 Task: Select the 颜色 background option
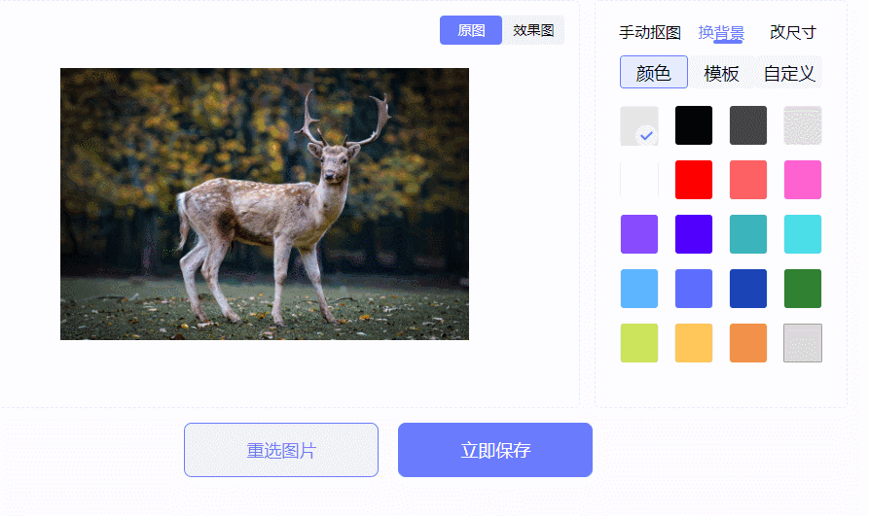coord(653,73)
